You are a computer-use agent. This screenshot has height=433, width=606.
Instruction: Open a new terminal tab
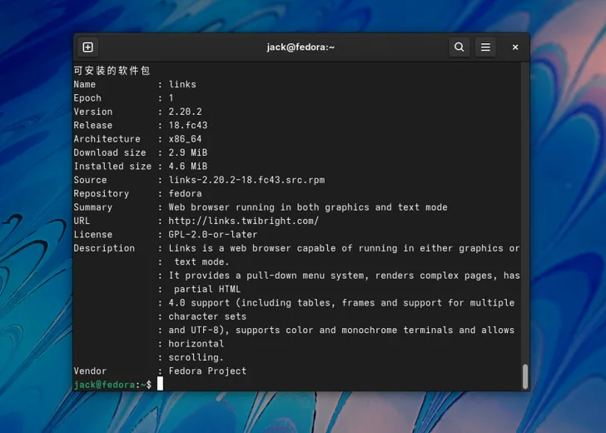(87, 47)
